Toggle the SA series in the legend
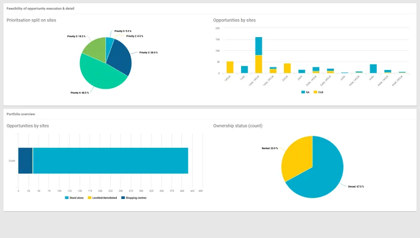This screenshot has width=420, height=238. 306,92
